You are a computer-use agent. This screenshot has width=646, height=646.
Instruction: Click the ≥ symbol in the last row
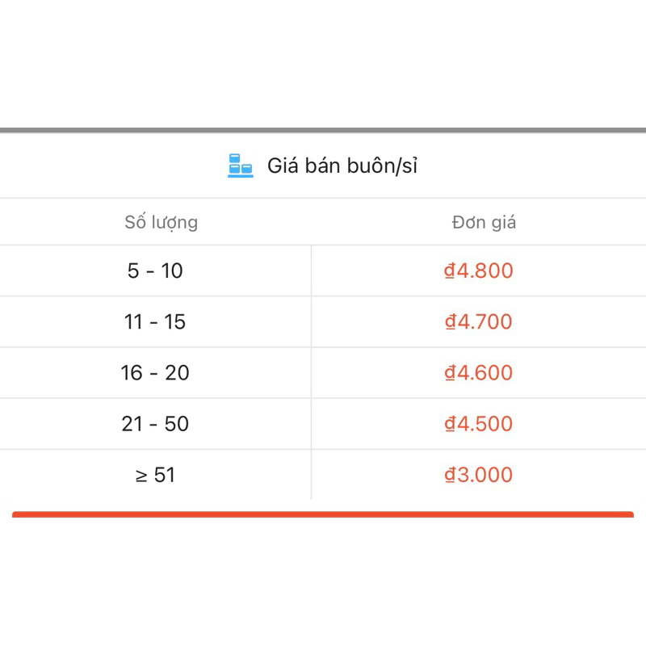[141, 476]
